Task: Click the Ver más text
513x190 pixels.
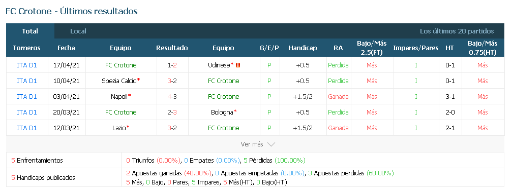Action: 252,144
